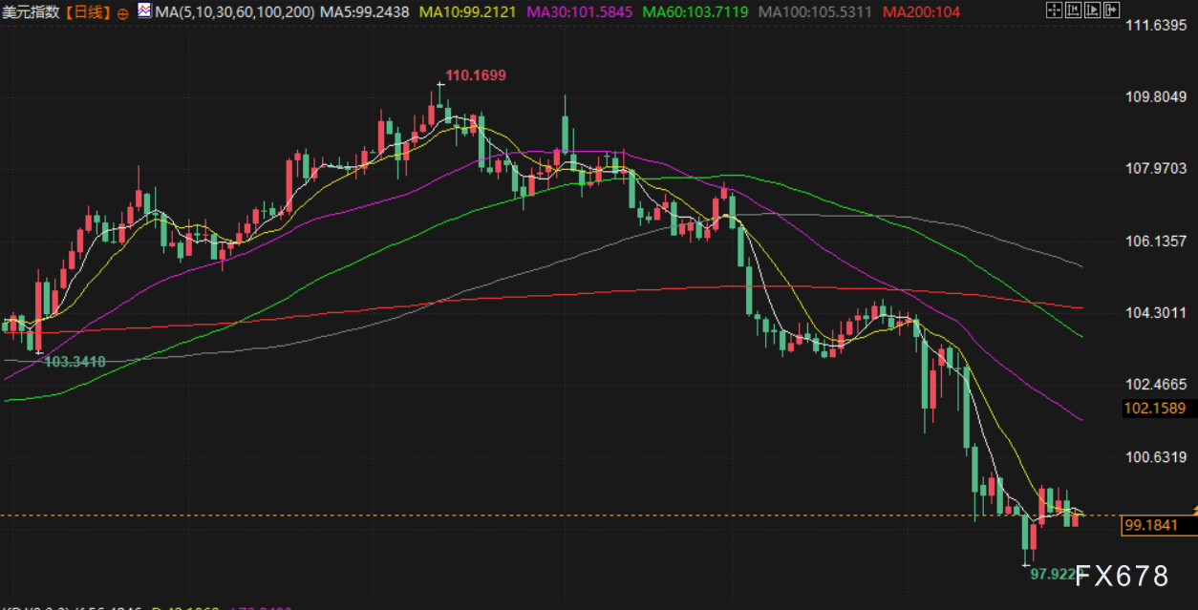Click the chart playback icon in the top toolbar
The image size is (1198, 610).
[x=1095, y=11]
